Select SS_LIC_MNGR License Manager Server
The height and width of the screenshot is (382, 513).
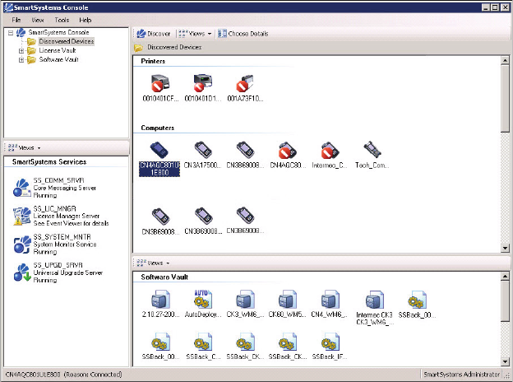click(x=61, y=216)
